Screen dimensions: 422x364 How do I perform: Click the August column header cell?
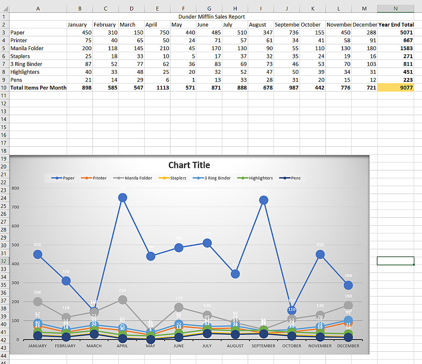coord(261,24)
